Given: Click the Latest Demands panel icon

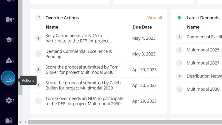Looking at the screenshot, I should 180,18.
